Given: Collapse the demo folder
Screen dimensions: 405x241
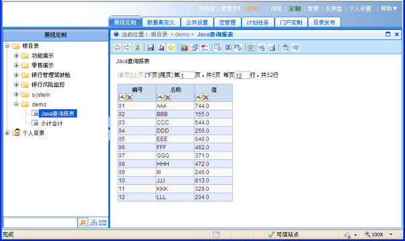Looking at the screenshot, I should 16,104.
